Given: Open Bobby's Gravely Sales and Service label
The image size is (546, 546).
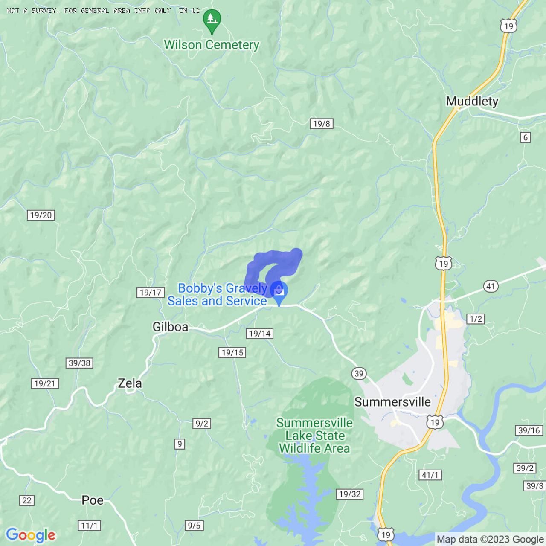Looking at the screenshot, I should click(x=218, y=295).
